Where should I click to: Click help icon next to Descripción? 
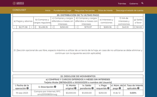click(55, 87)
